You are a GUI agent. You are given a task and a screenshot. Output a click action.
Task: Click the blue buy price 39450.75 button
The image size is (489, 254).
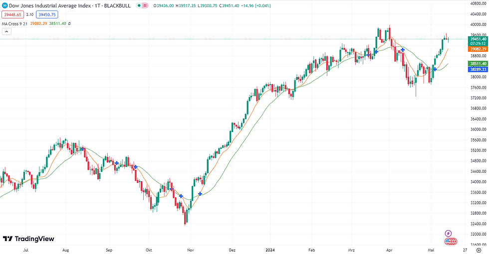(47, 14)
